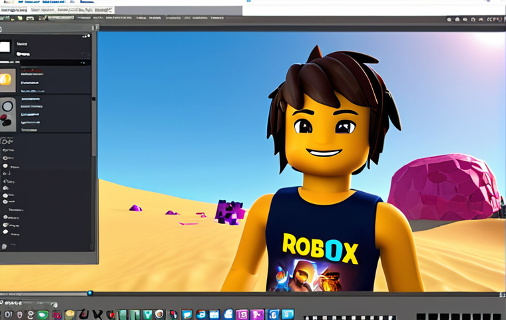Click the blue cloud icon in bottom toolbar
506x320 pixels.
click(x=228, y=314)
